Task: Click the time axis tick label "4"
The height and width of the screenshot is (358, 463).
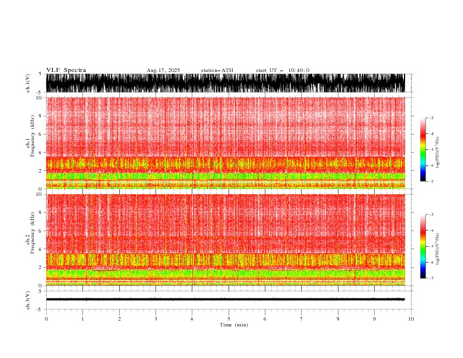Action: (192, 319)
